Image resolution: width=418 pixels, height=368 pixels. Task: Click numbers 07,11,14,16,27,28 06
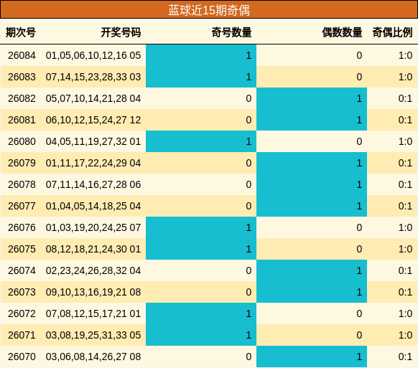[93, 184]
